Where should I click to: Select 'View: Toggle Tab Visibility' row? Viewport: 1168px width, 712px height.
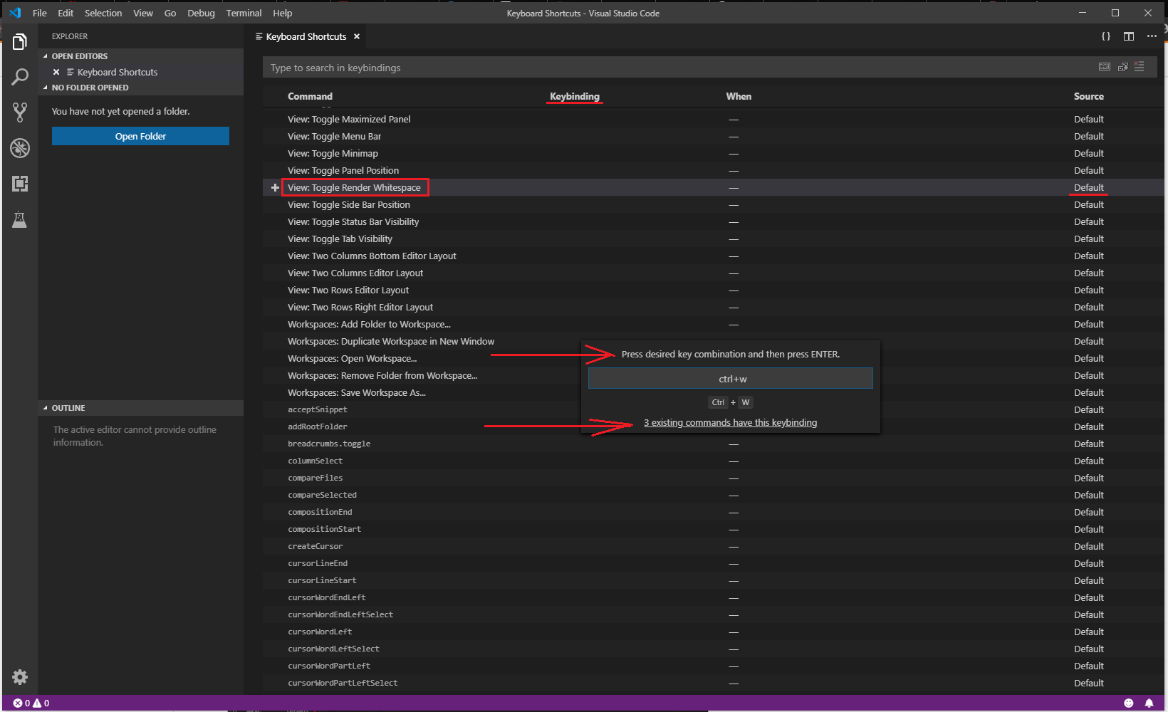713,239
